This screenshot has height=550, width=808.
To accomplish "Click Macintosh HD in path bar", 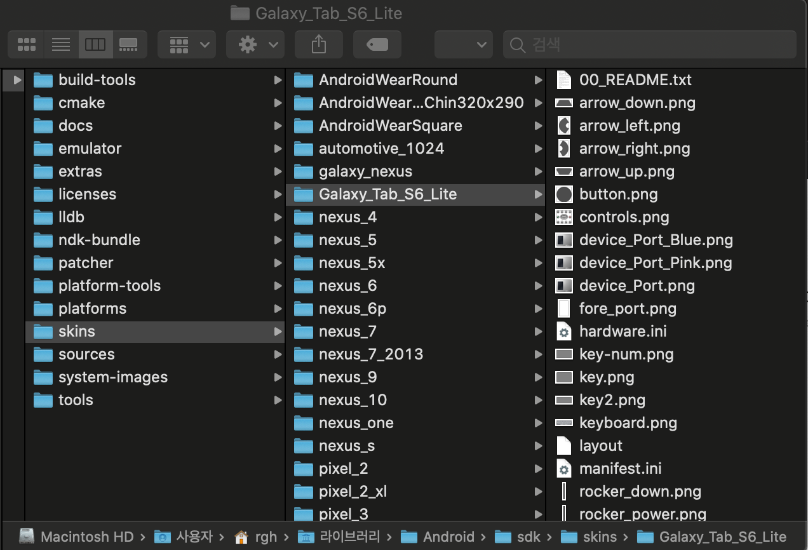I will point(77,537).
